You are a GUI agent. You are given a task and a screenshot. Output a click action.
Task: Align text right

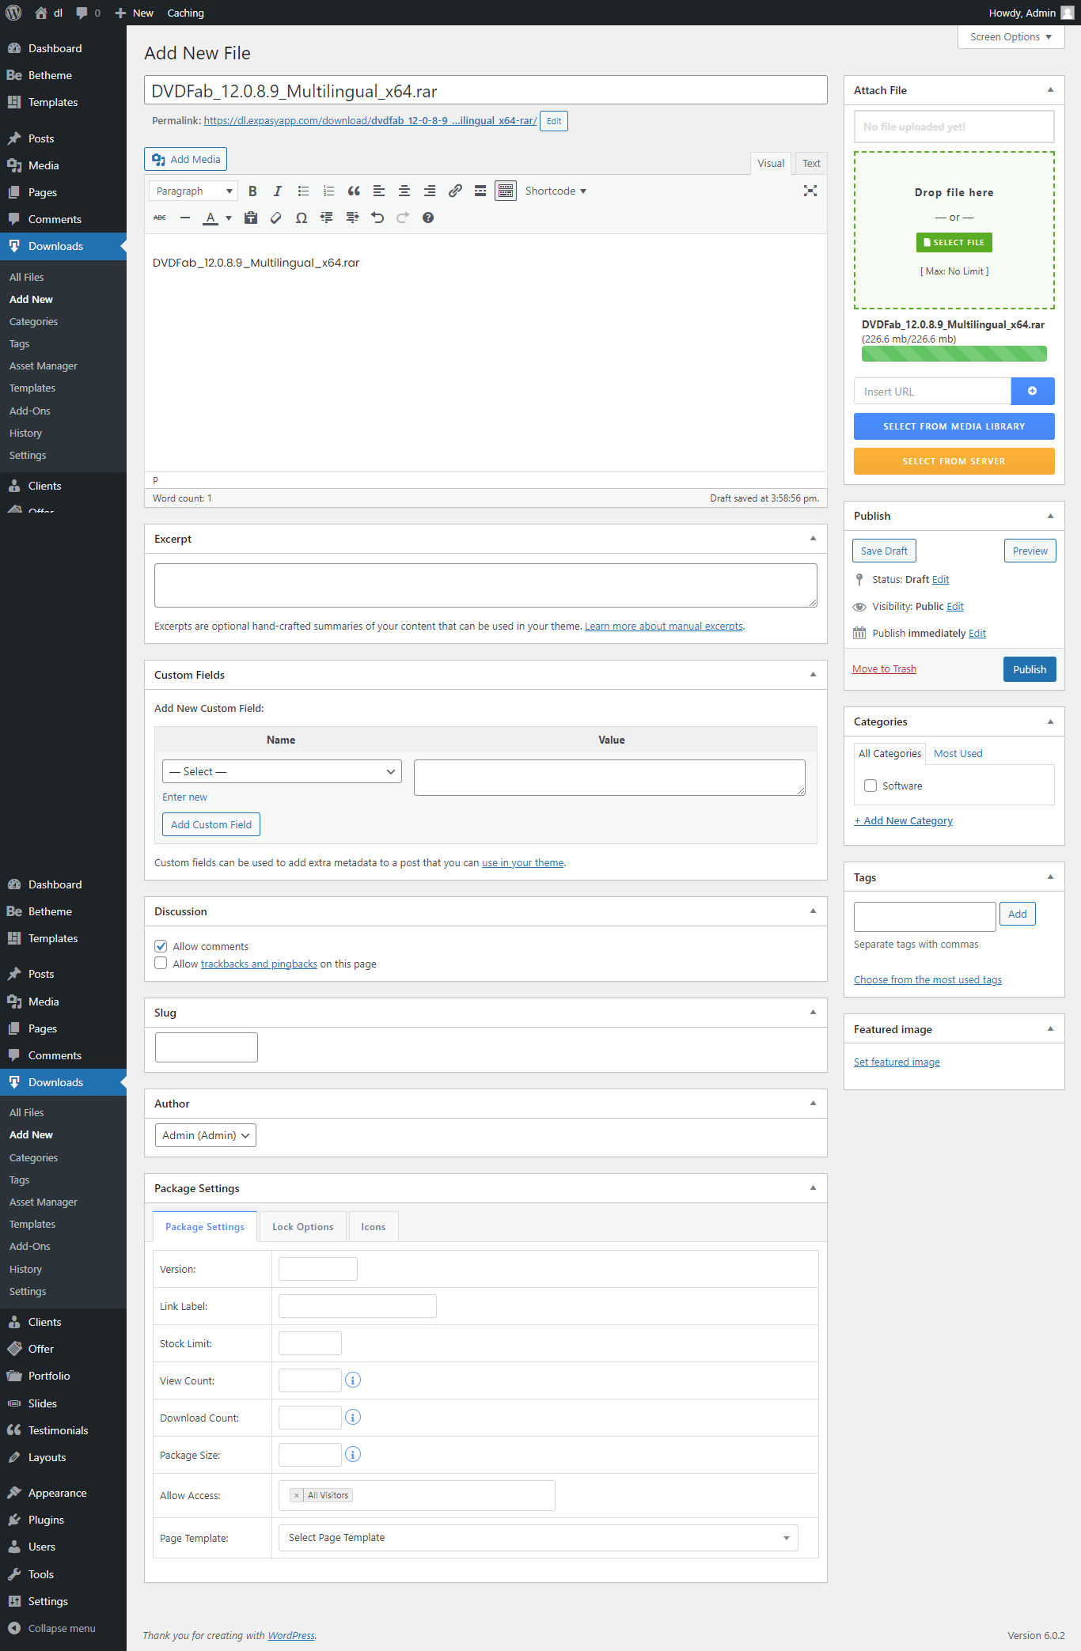point(430,191)
